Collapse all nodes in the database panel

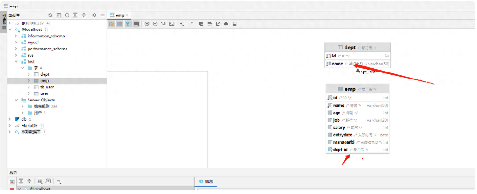click(84, 15)
